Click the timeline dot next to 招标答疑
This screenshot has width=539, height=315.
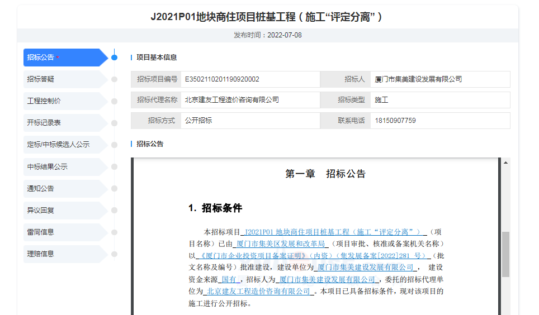pyautogui.click(x=114, y=79)
